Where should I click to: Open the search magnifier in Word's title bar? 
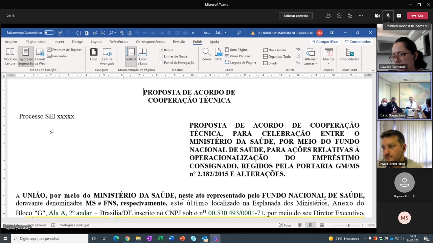click(239, 33)
